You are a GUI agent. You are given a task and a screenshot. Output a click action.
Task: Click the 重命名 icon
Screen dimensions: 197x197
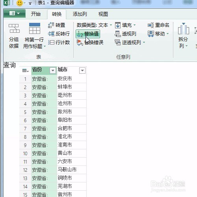[x=151, y=25]
